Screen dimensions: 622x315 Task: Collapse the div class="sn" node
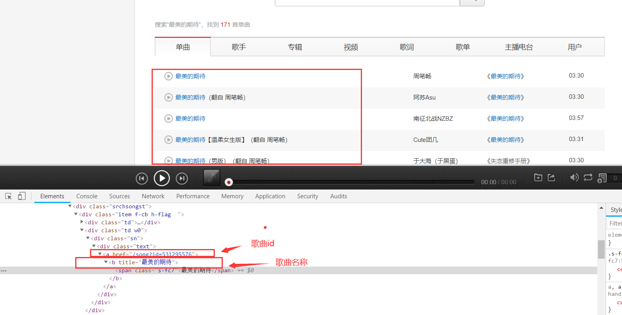click(x=88, y=238)
